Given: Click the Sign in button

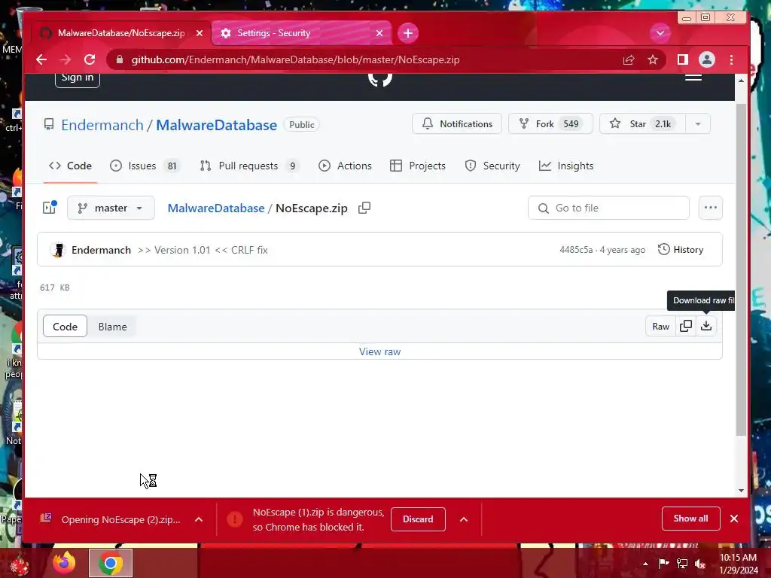Looking at the screenshot, I should point(78,78).
